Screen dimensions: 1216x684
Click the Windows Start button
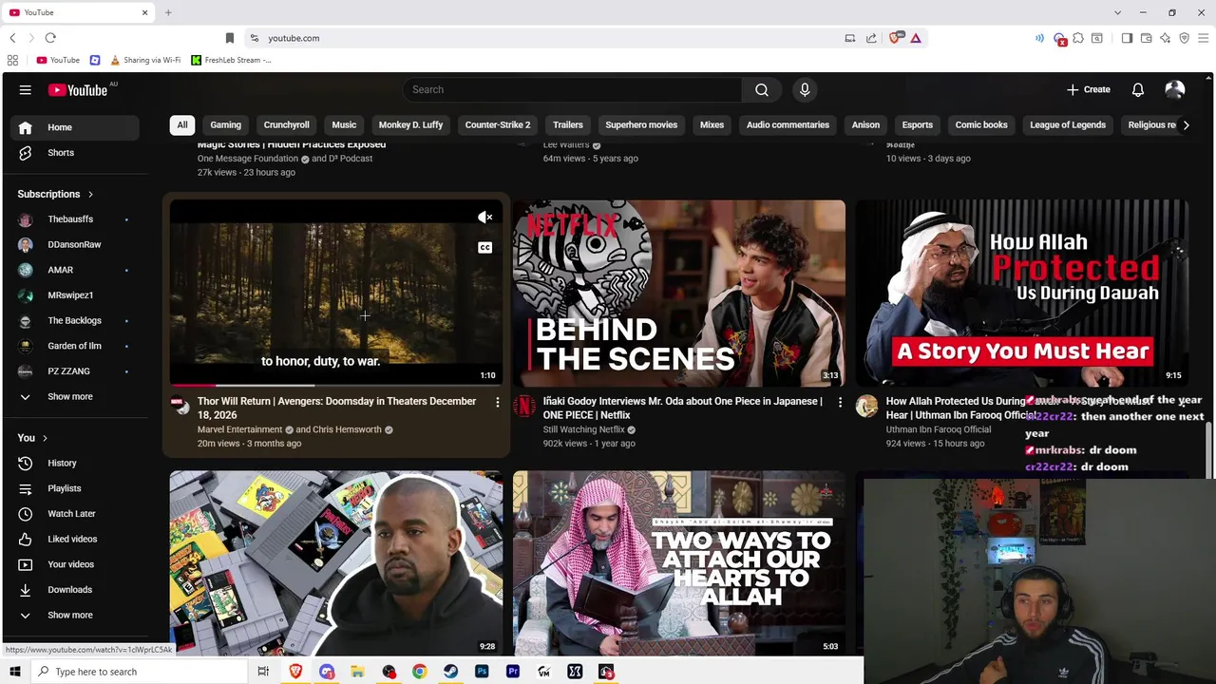pos(15,672)
